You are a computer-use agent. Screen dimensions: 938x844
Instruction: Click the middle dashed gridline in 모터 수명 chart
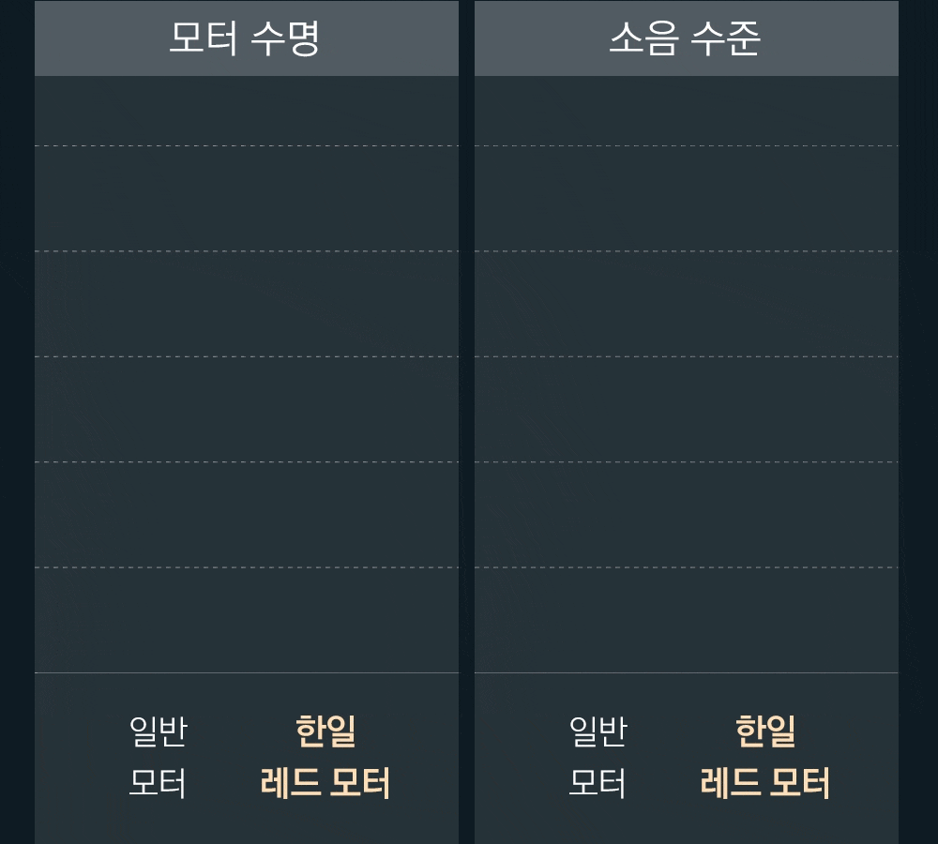tap(247, 356)
